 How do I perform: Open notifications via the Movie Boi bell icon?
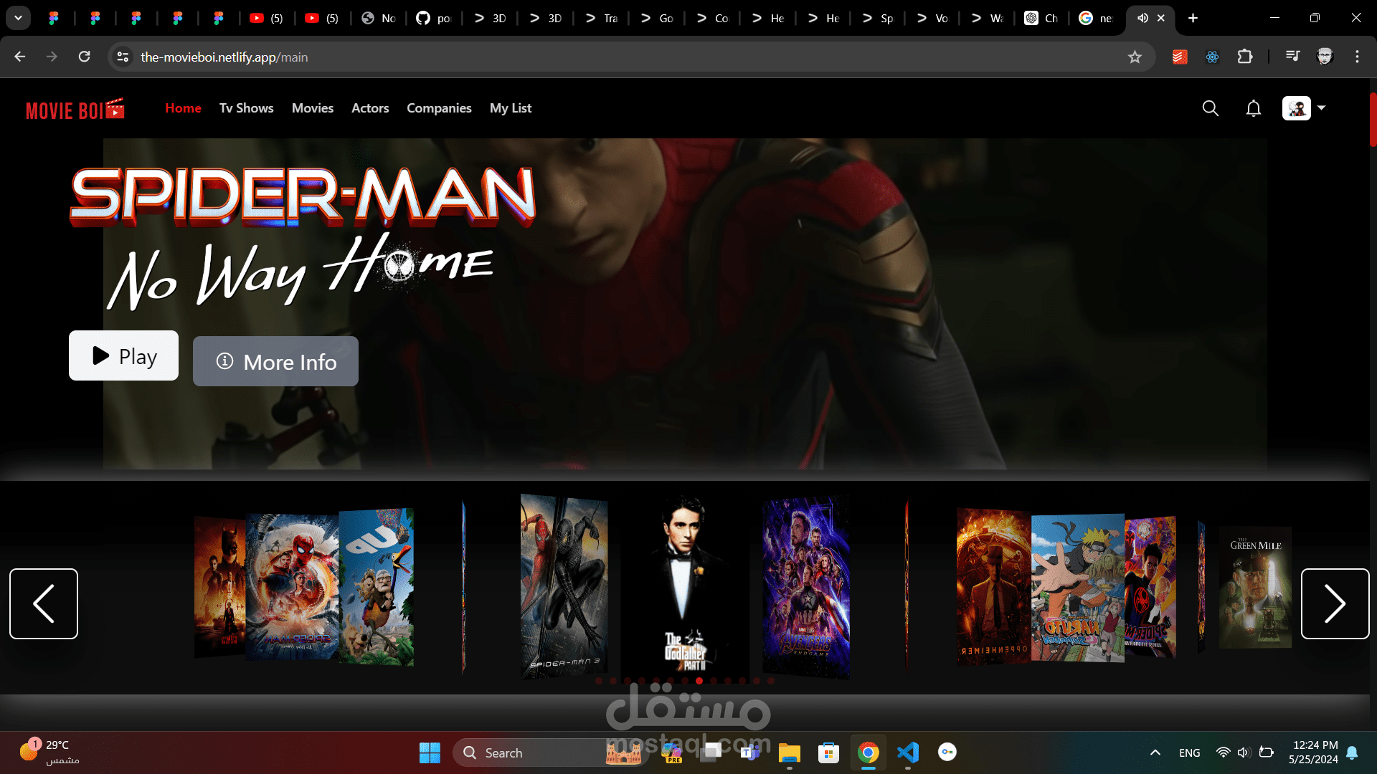[x=1254, y=108]
